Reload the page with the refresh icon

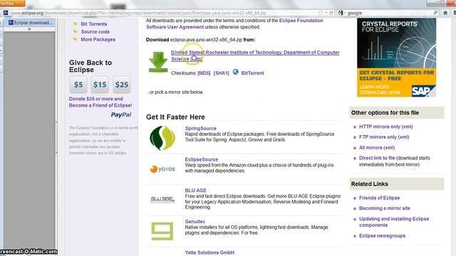click(x=331, y=13)
